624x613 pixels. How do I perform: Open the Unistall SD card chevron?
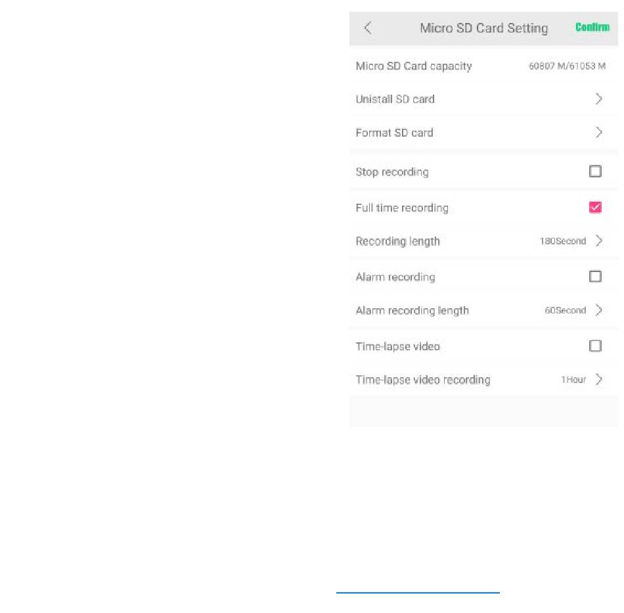point(598,99)
